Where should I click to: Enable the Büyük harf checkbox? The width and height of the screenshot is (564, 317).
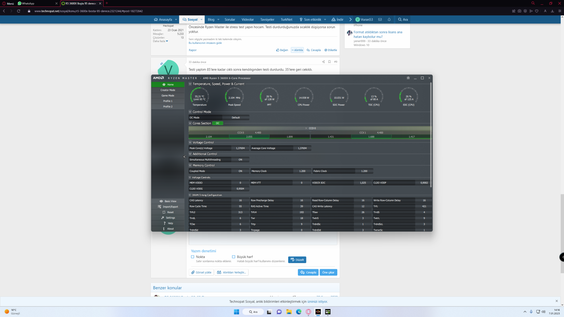pyautogui.click(x=234, y=257)
